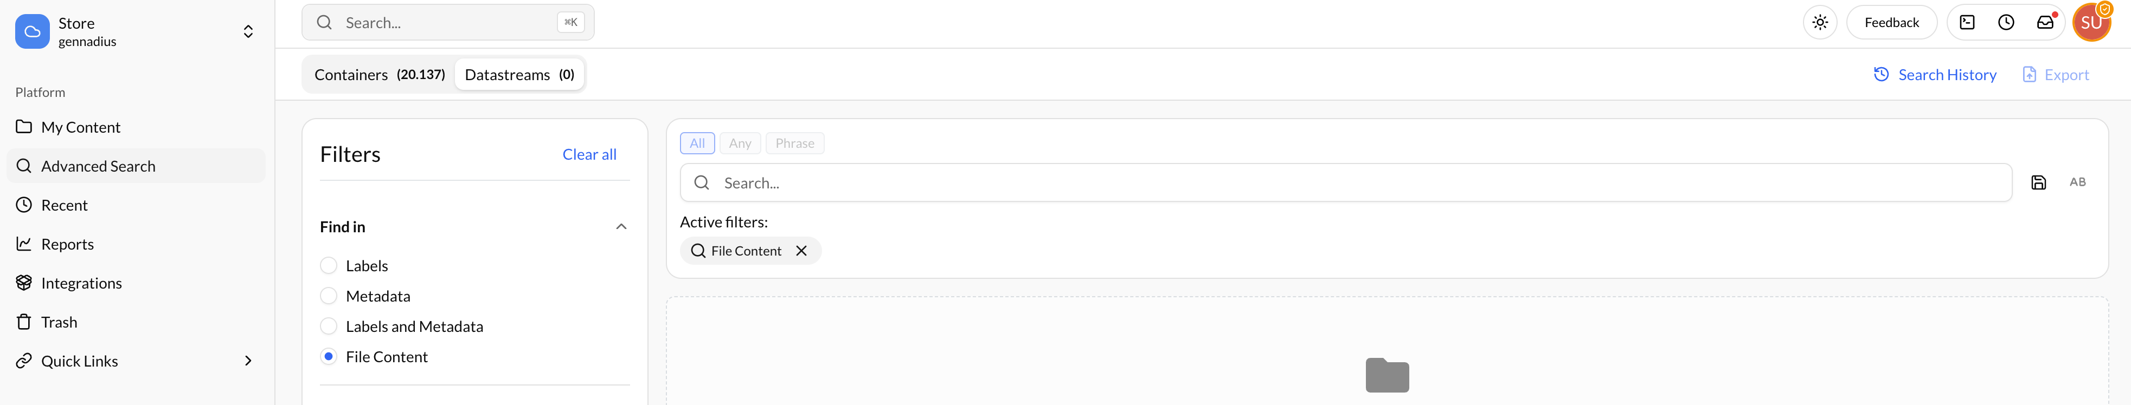Screen dimensions: 2131x405
Task: Save the search query with the save icon
Action: point(2038,182)
